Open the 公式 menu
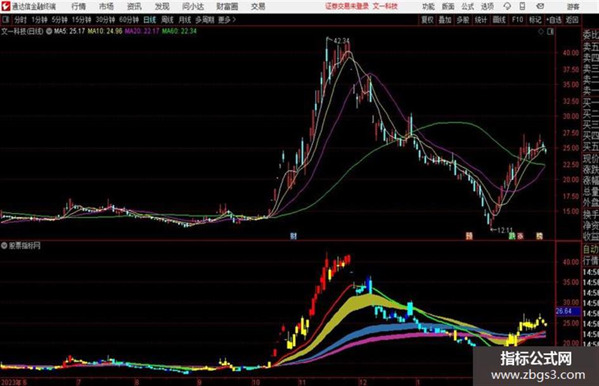The height and width of the screenshot is (386, 599). pos(468,6)
